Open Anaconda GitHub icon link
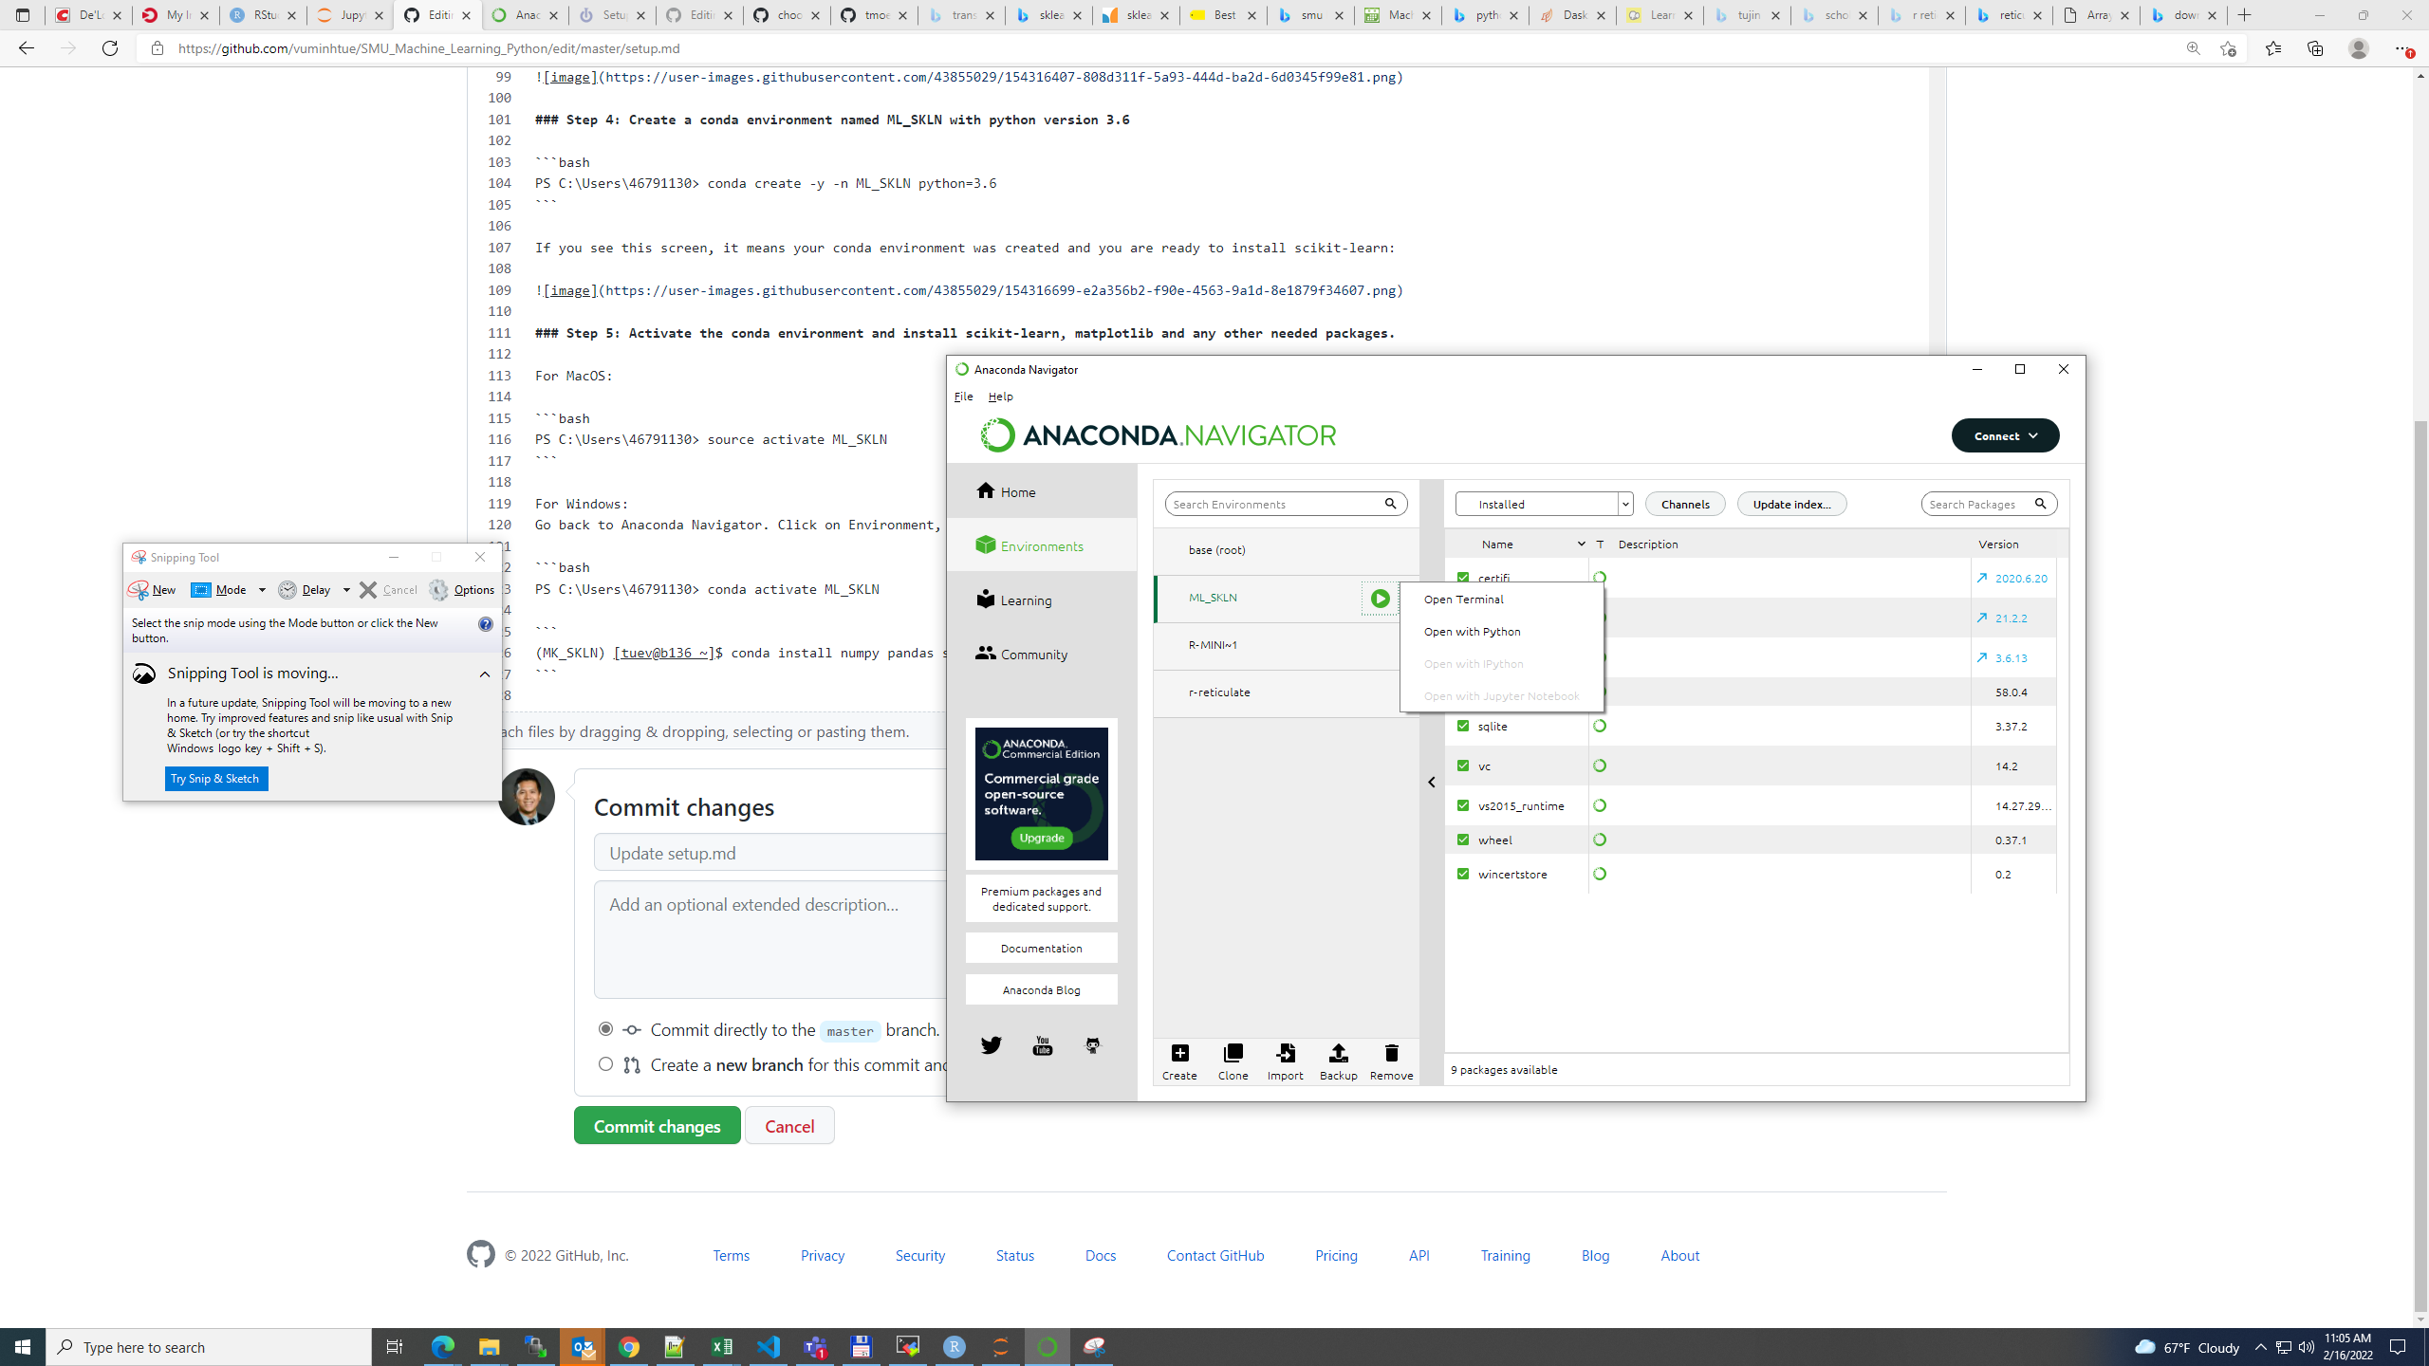2429x1366 pixels. (x=1093, y=1045)
